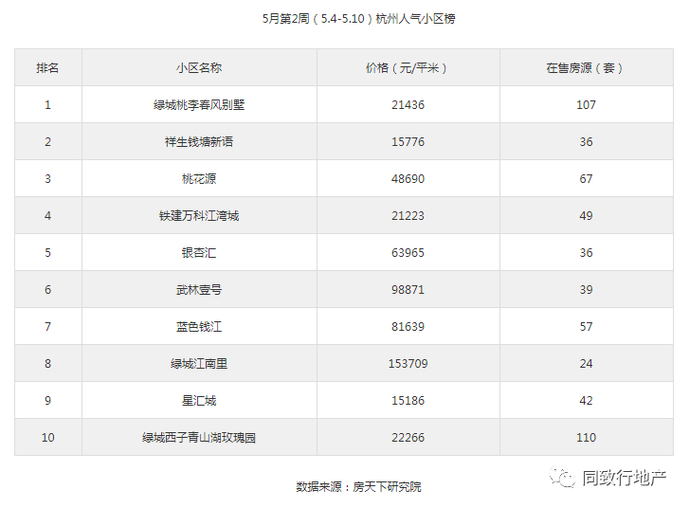
Task: Select the cell 武林壹号
Action: pyautogui.click(x=199, y=290)
